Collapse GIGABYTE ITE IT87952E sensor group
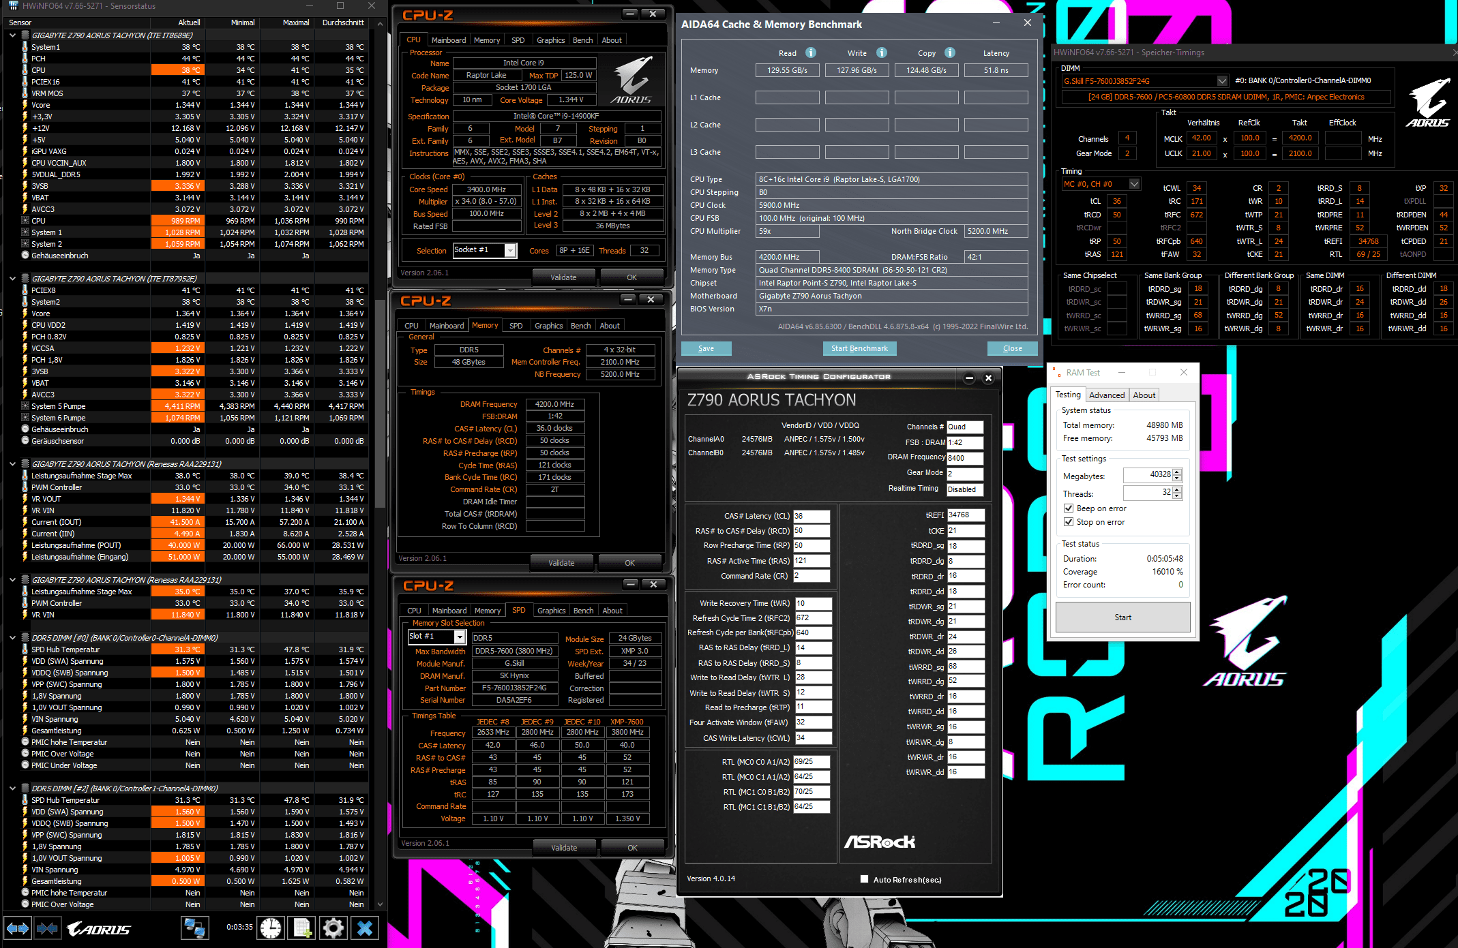Screen dimensions: 1458x948 click(x=12, y=279)
